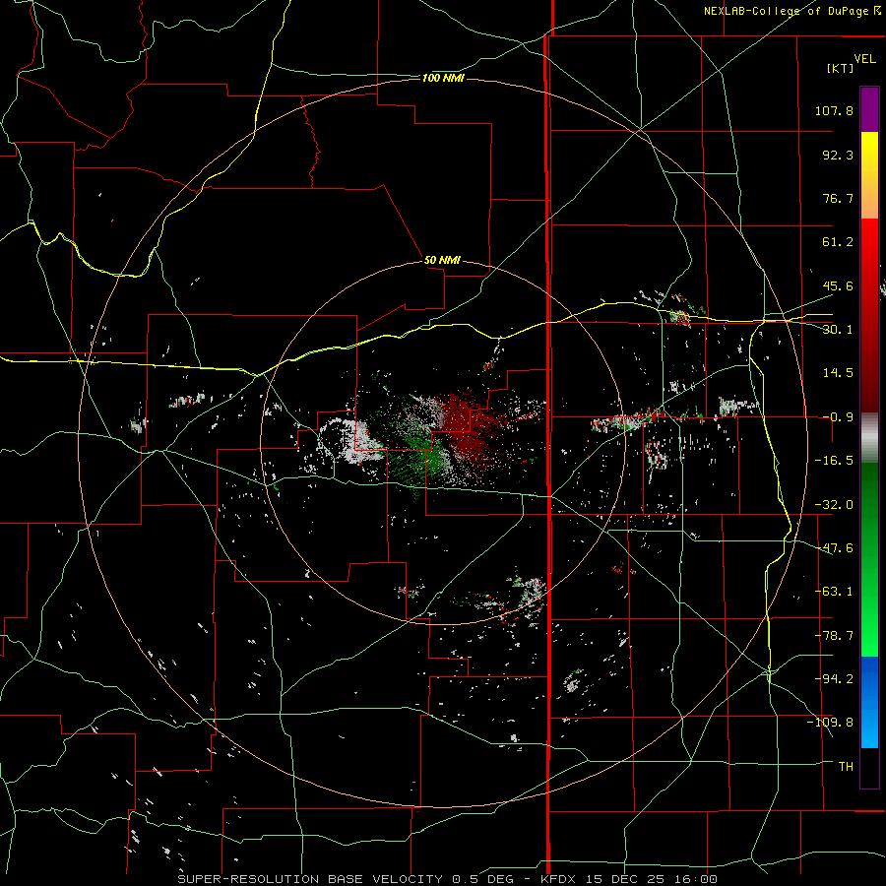Select the -78.7 velocity scale value
Screen dimensions: 886x886
click(x=834, y=636)
